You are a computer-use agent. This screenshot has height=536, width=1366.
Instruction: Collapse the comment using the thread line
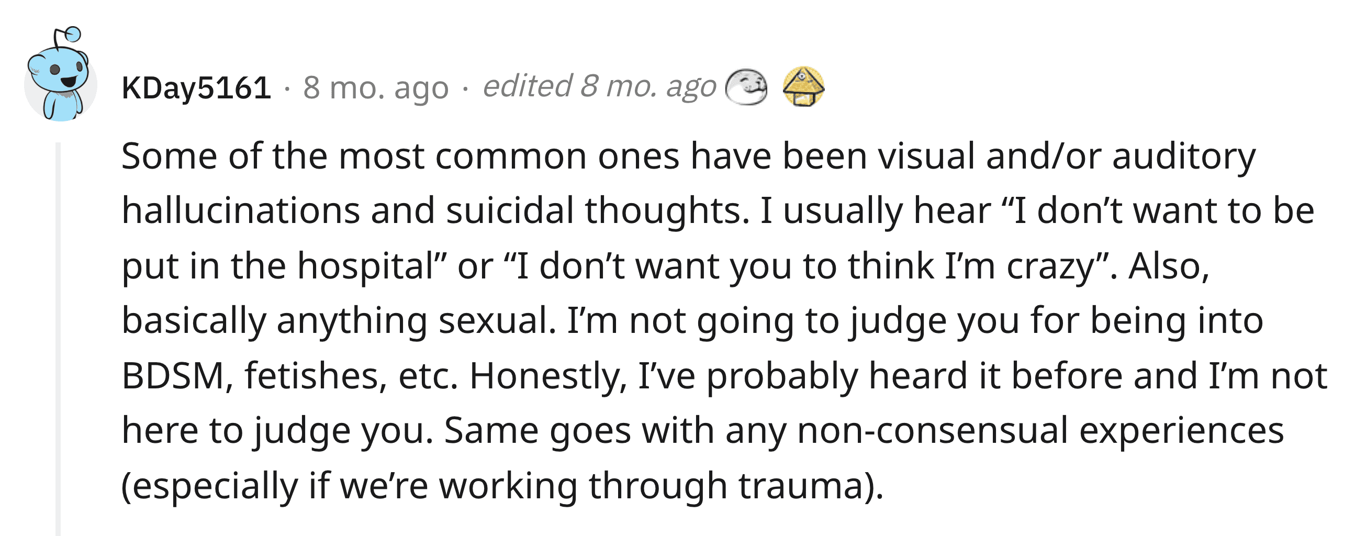tap(58, 338)
